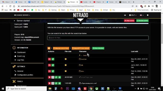Screen dimensions: 163x91
Task: Click the green chart icon for cfgeconomycore.xml
Action: tap(60, 83)
